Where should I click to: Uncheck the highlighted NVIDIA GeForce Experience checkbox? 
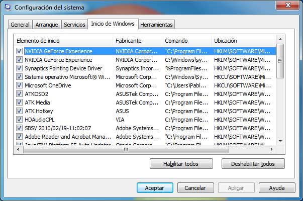coord(19,51)
